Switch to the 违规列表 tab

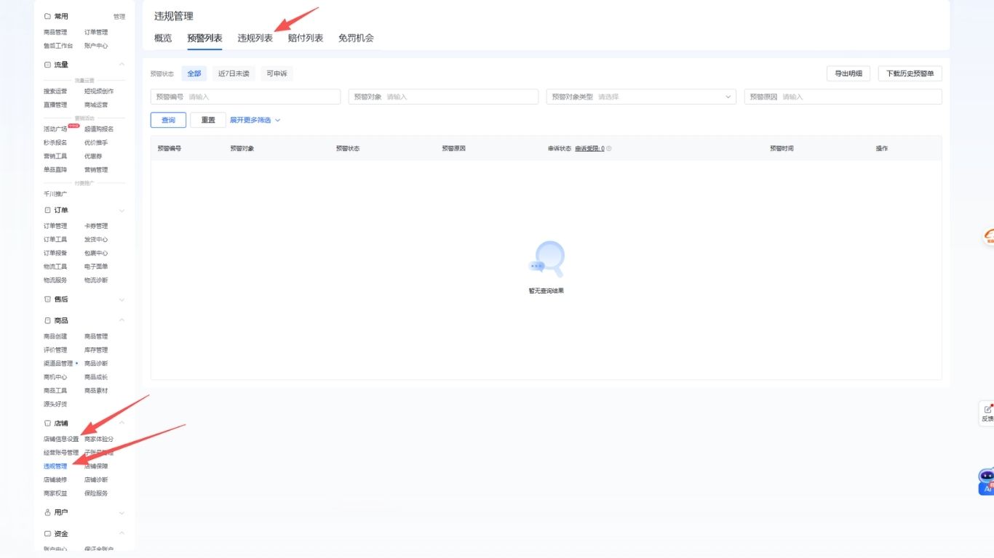(x=255, y=38)
